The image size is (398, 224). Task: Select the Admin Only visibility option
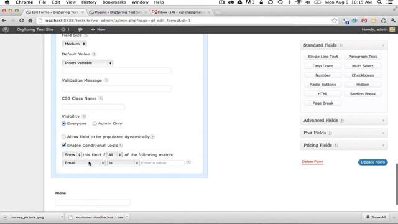coord(95,123)
